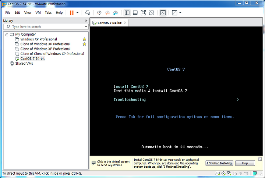Screen dimensions: 265x178
Task: Open the Snapshot Manager wrench-clock icon
Action: 116,13
